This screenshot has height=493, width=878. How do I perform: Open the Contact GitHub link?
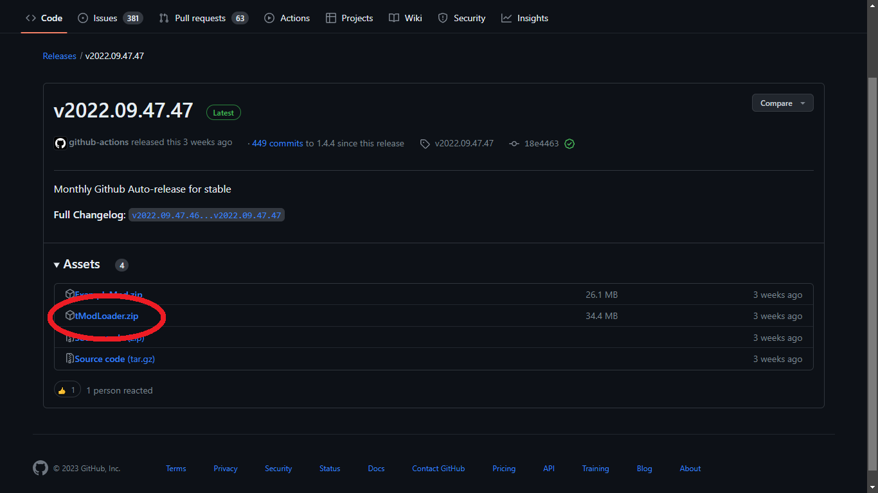[x=438, y=469]
